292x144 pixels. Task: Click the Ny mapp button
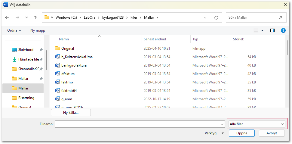coord(38,30)
